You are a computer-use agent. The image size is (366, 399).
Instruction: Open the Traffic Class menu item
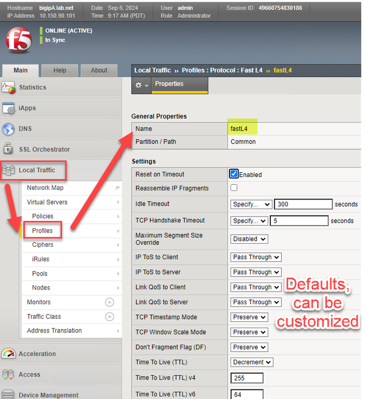pyautogui.click(x=44, y=317)
